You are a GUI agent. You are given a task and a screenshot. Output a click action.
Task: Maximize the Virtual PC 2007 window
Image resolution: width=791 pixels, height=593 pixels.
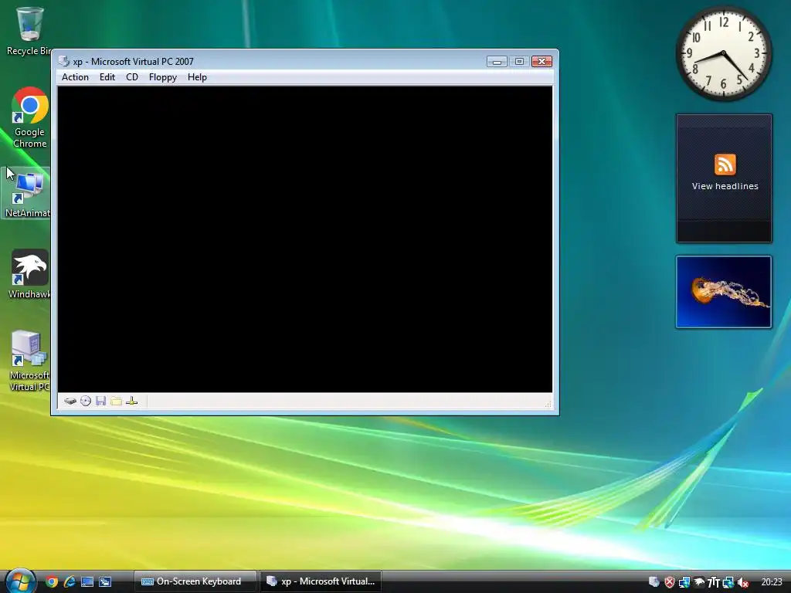519,62
